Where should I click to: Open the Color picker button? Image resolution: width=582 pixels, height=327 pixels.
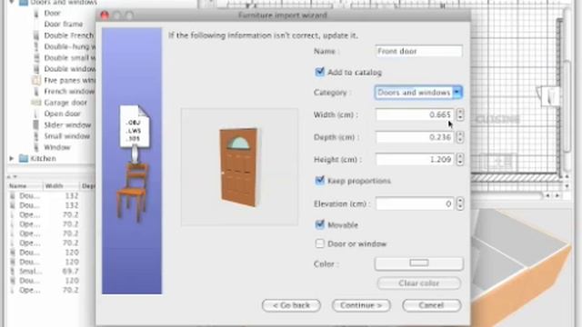click(x=418, y=263)
